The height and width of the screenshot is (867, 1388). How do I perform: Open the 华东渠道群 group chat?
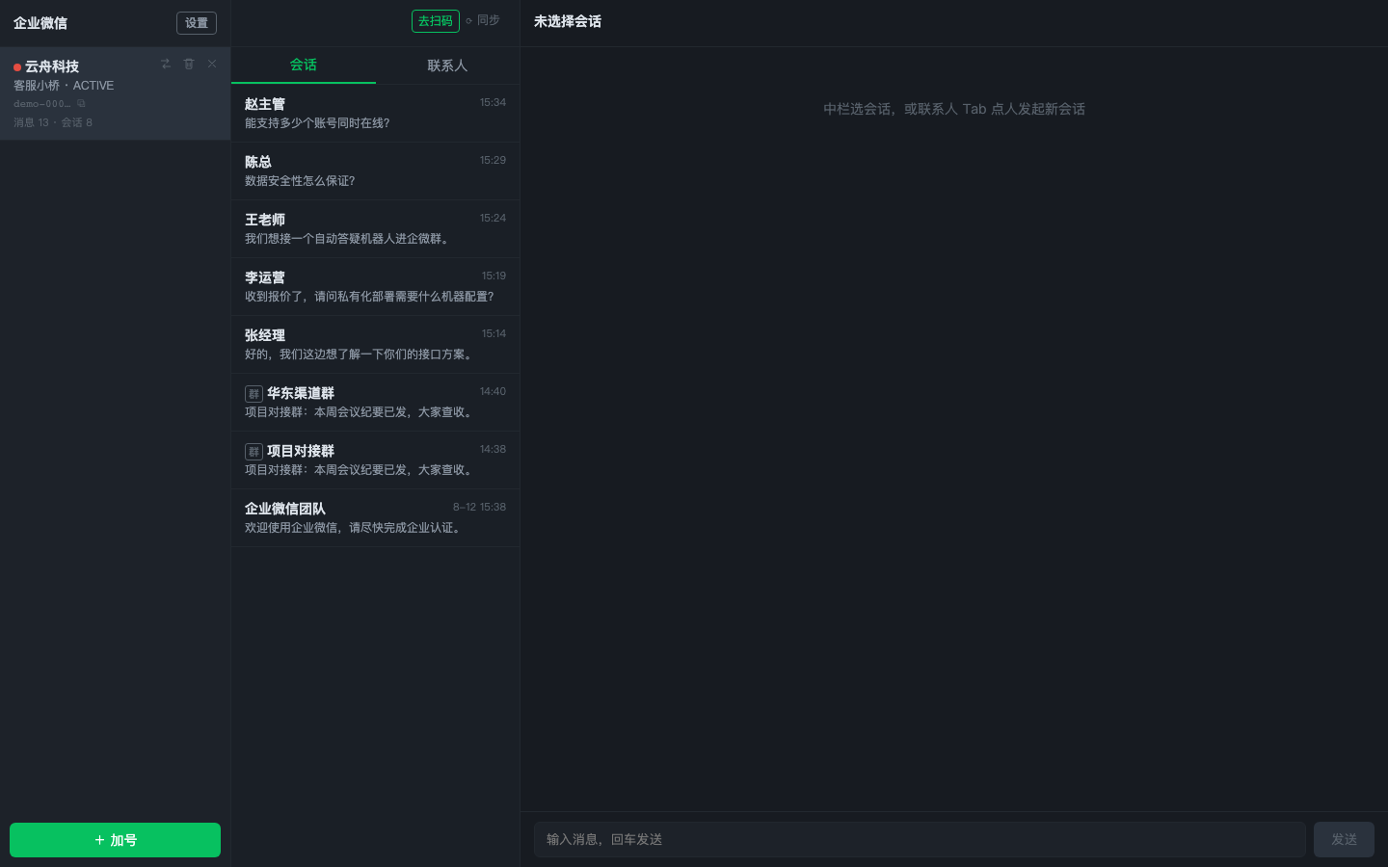[376, 402]
